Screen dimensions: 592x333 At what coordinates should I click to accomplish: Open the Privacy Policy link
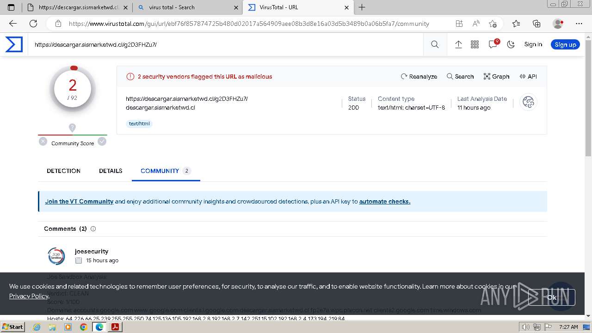(x=29, y=296)
